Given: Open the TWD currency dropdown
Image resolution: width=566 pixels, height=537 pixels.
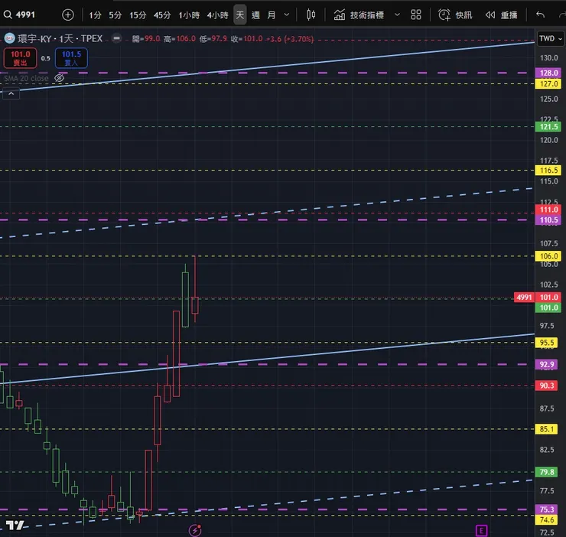Looking at the screenshot, I should click(551, 39).
